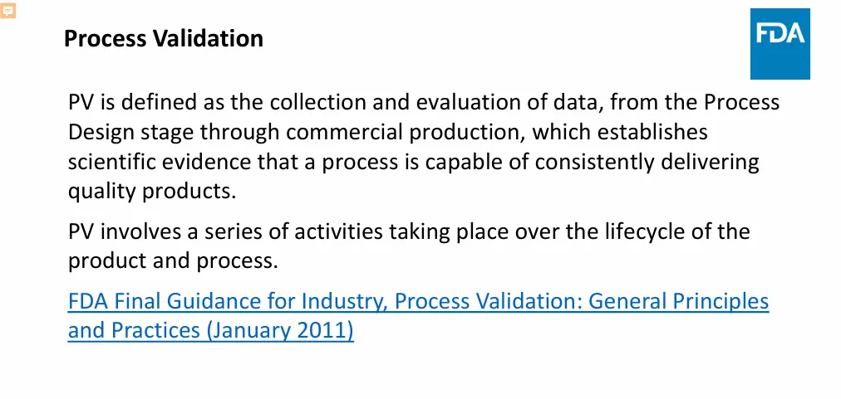841x399 pixels.
Task: Click the blue FDA logo
Action: pyautogui.click(x=780, y=44)
